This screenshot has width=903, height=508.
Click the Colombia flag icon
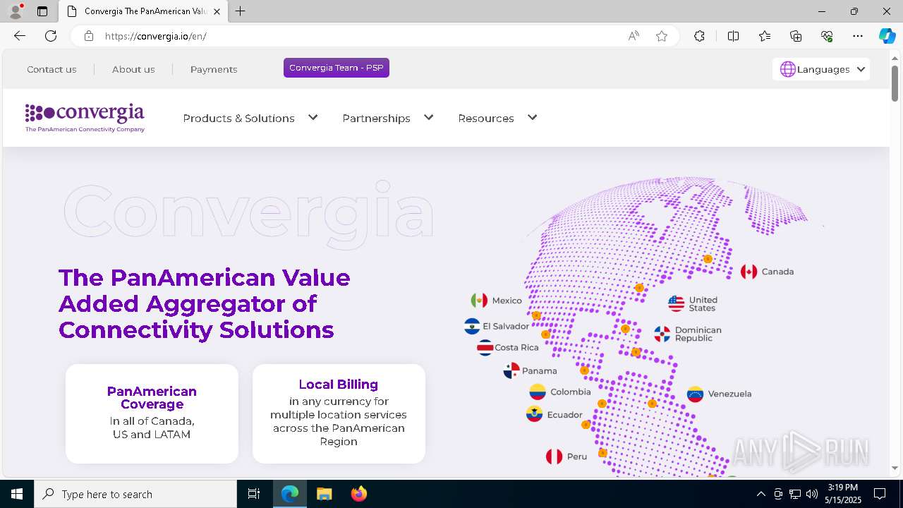[x=538, y=392]
